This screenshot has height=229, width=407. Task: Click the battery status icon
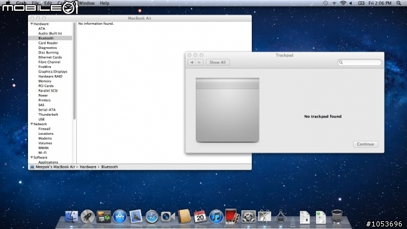361,3
